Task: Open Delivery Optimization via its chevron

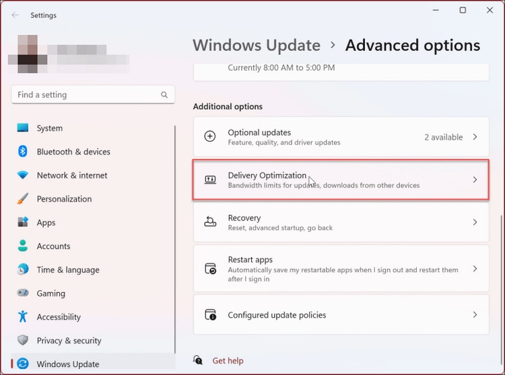Action: (x=475, y=180)
